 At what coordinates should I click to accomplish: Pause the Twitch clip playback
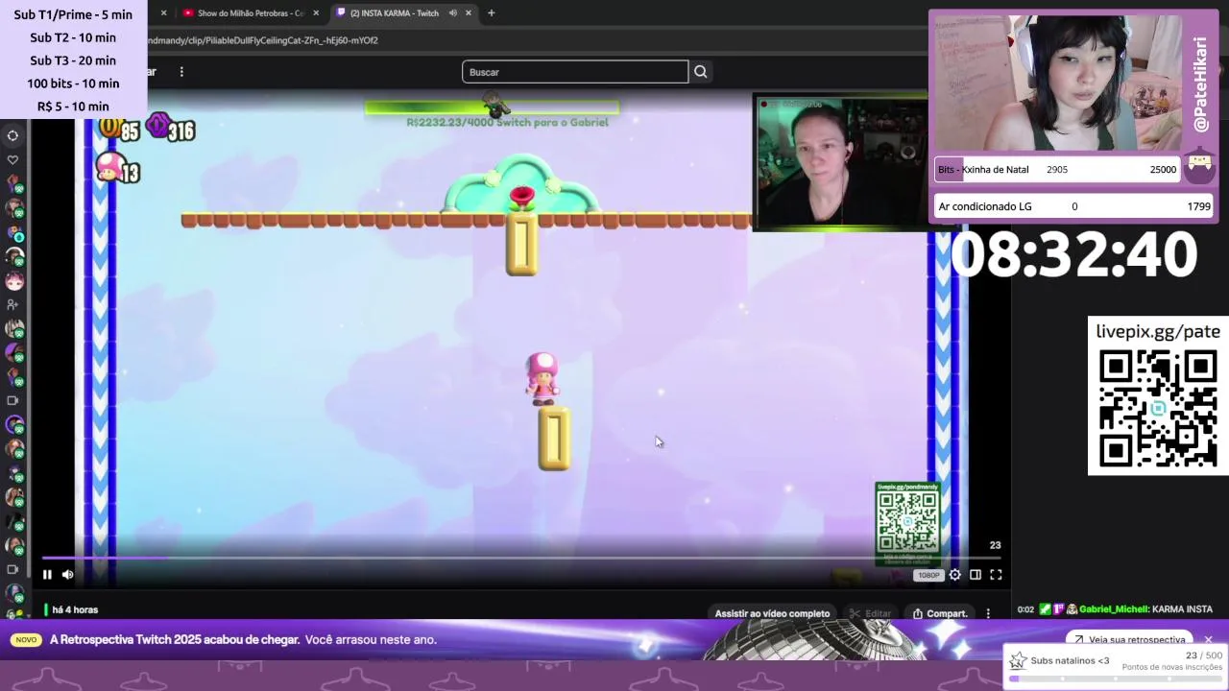tap(47, 575)
